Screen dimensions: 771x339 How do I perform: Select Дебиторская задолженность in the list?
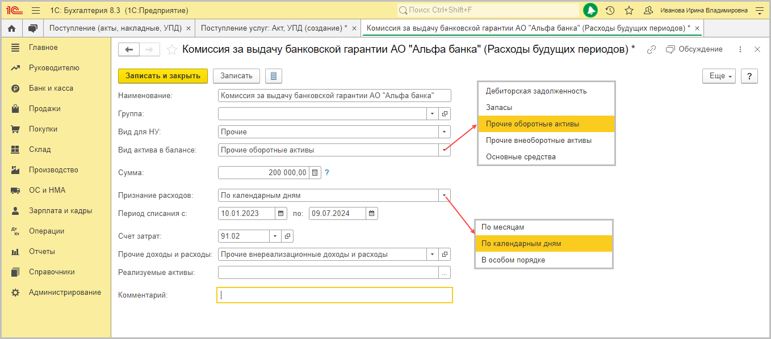tap(547, 91)
